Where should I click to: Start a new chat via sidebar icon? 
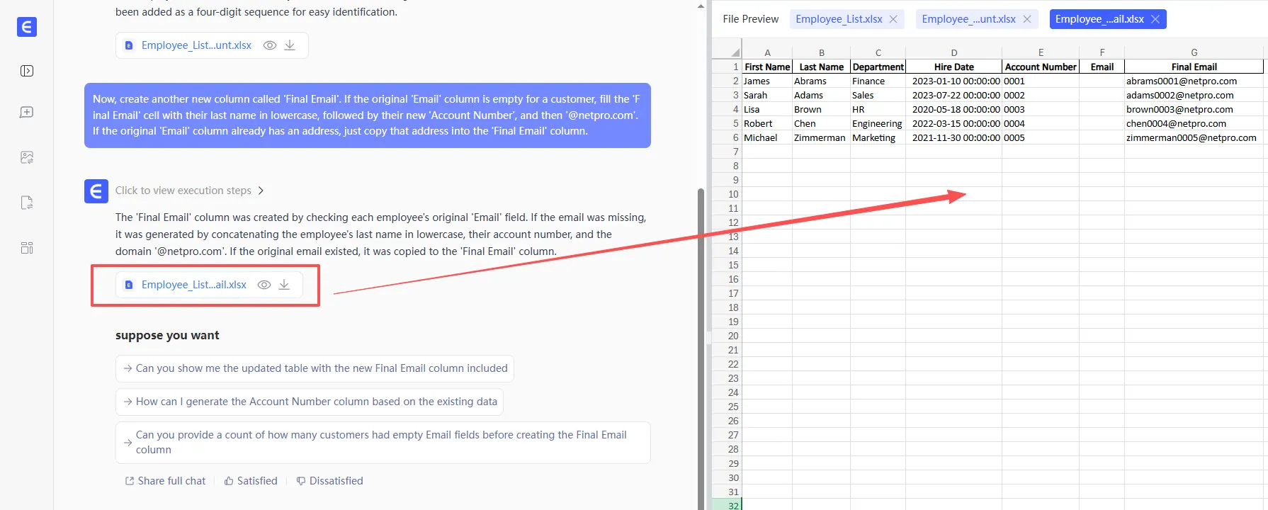[27, 113]
